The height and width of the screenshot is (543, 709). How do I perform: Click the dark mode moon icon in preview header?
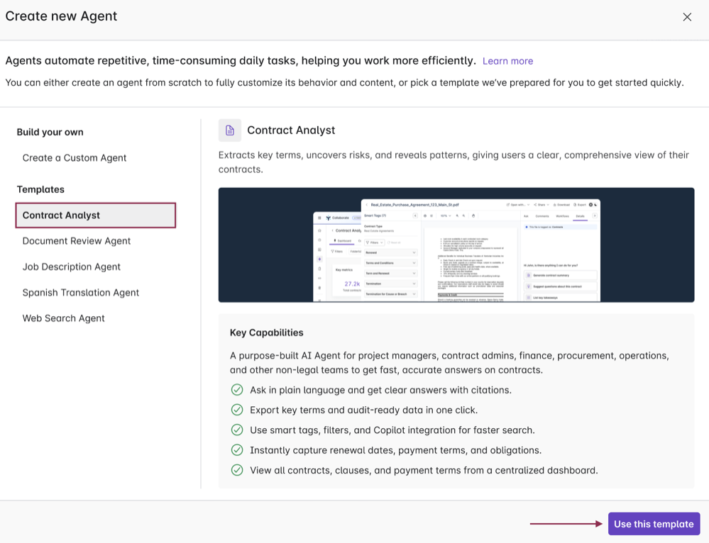click(x=596, y=205)
